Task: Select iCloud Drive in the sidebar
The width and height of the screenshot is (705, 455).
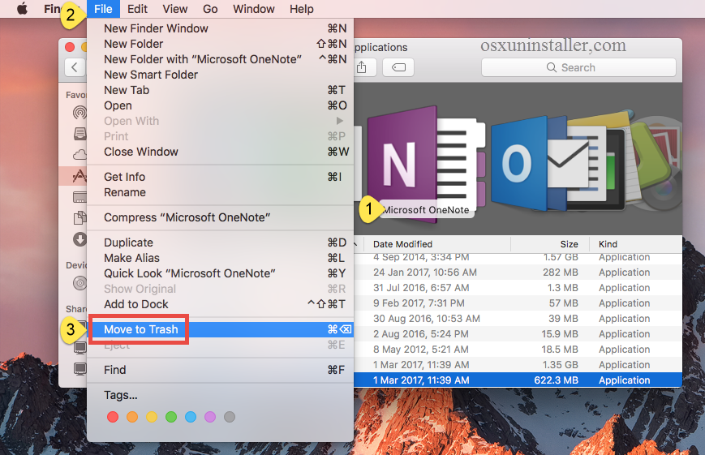Action: [x=80, y=155]
